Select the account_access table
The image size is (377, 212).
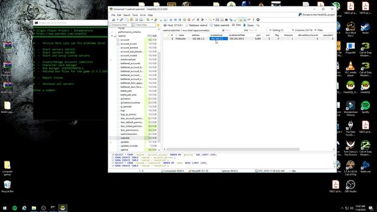tap(128, 44)
